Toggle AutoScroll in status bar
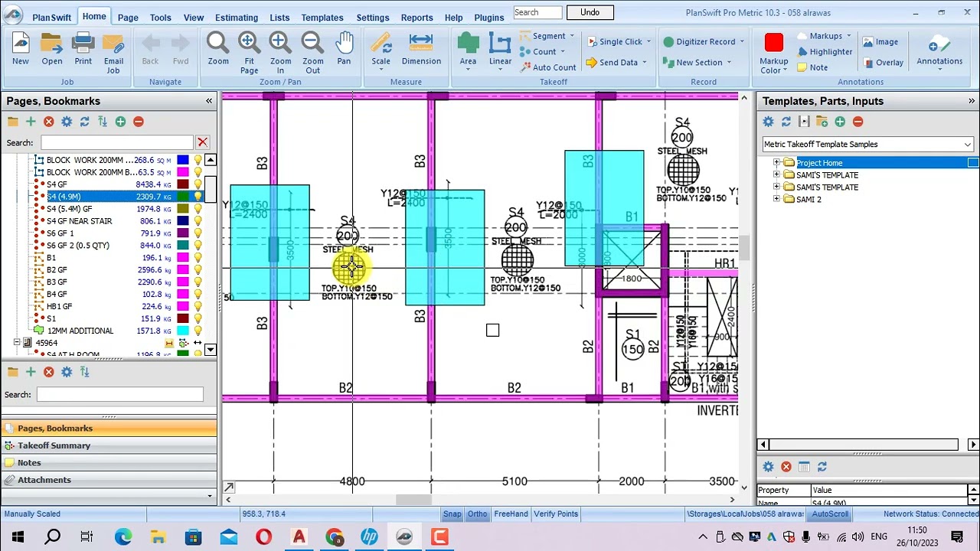The image size is (980, 551). [830, 514]
